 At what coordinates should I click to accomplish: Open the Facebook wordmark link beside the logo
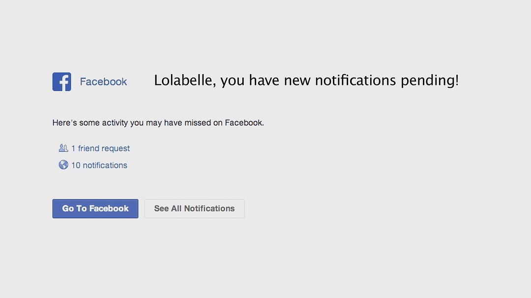click(103, 81)
